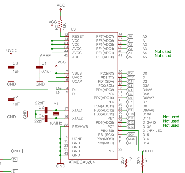Select the PD5 pin label
185x173 pixels.
111,151
